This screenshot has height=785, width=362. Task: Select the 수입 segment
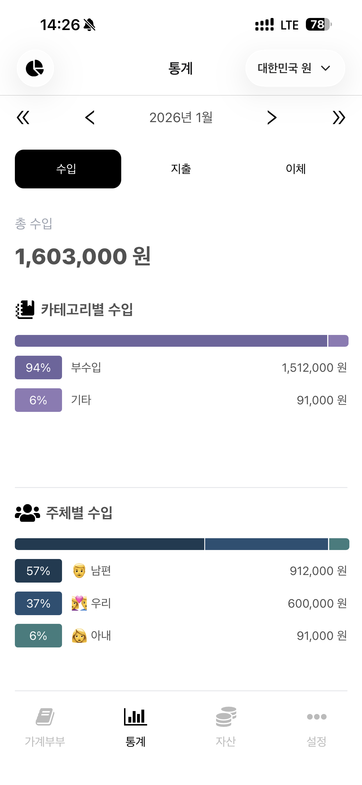(68, 169)
